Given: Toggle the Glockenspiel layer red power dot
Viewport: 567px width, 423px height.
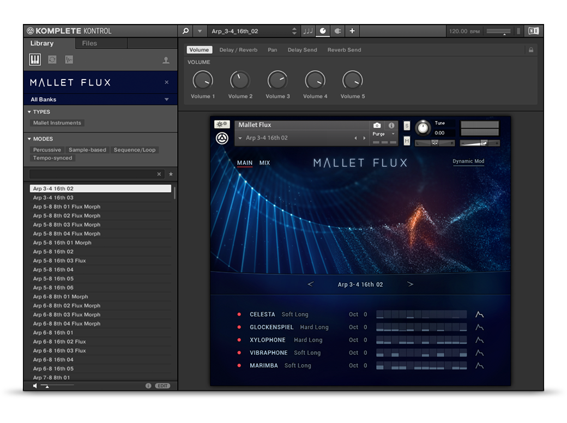Looking at the screenshot, I should (x=239, y=327).
